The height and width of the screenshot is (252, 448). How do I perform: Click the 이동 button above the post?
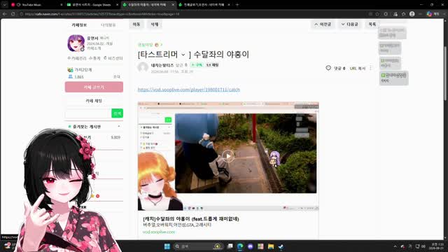136,24
